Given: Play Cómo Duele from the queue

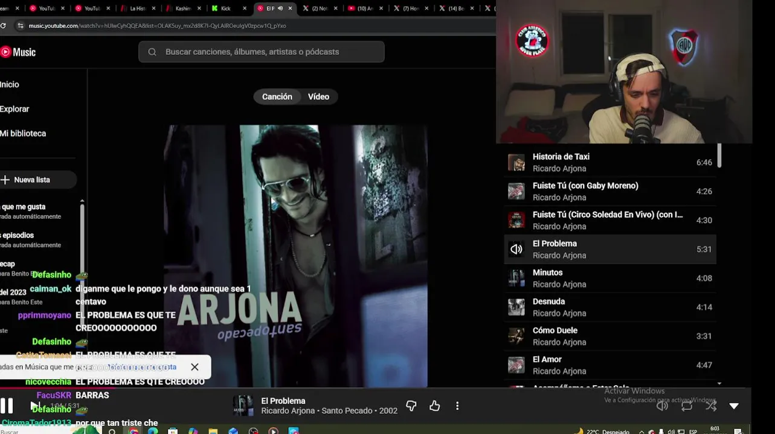Looking at the screenshot, I should point(610,336).
